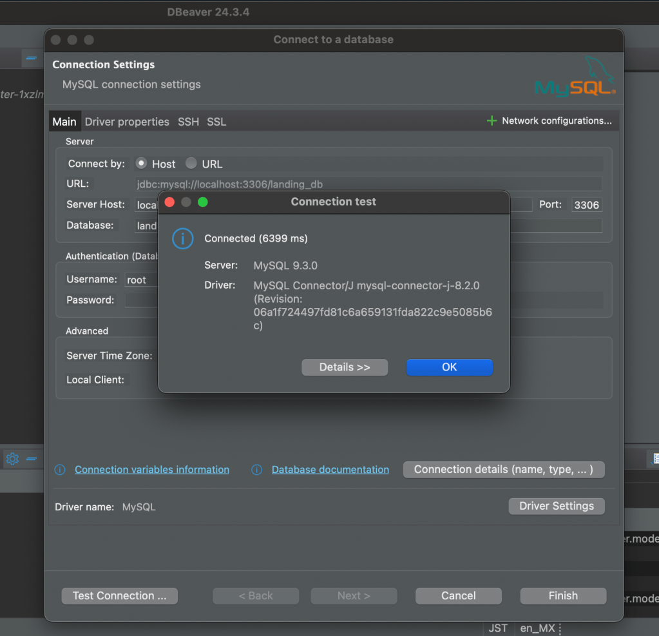Open the SSL tab

point(216,122)
